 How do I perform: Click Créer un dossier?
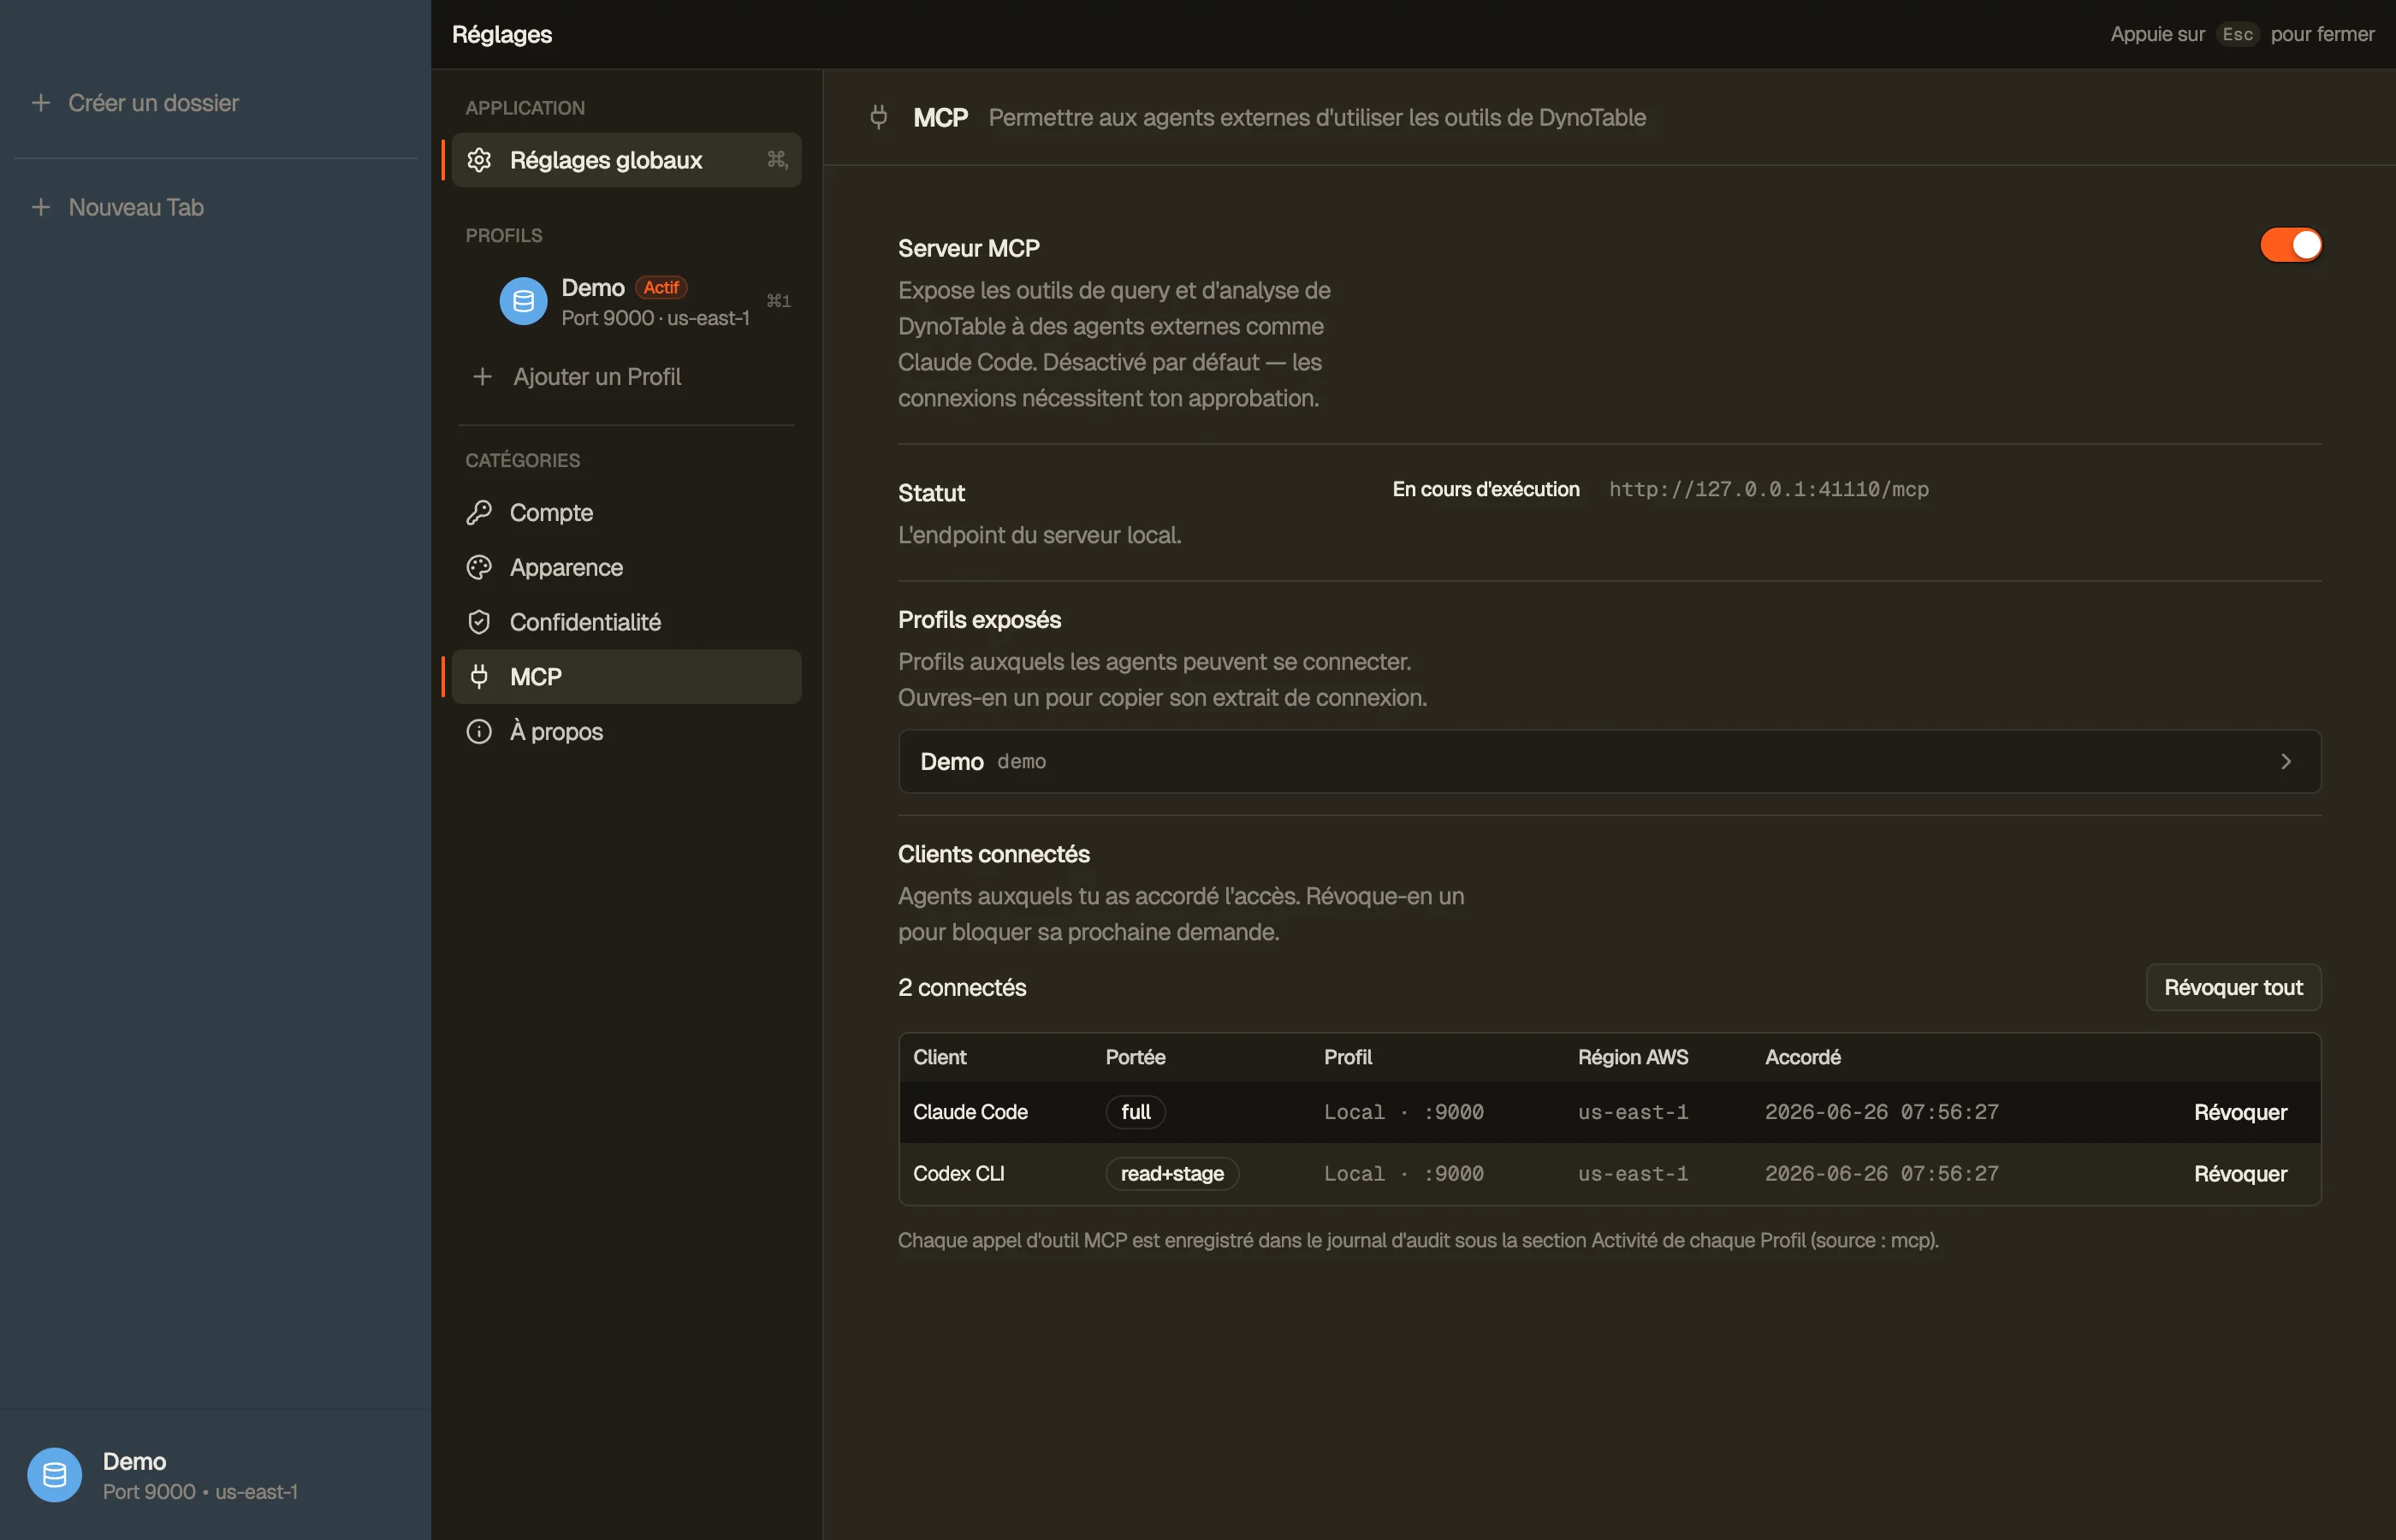click(153, 103)
